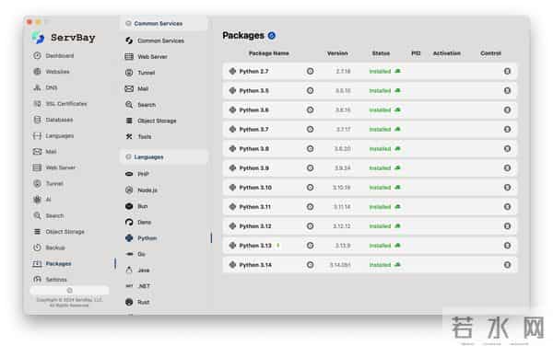Click the Deno icon in languages list
The image size is (553, 346).
click(x=129, y=222)
